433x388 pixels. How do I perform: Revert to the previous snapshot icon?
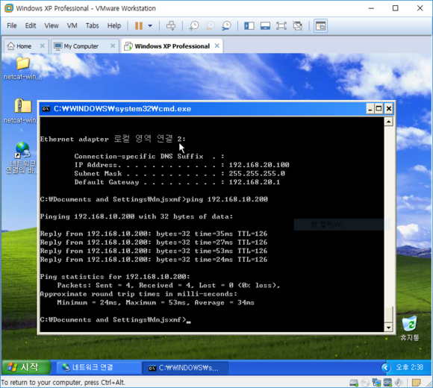[211, 26]
